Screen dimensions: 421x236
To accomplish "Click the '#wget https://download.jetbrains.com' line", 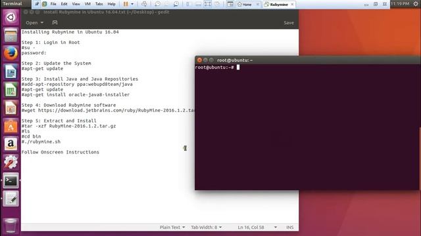I will (108, 110).
